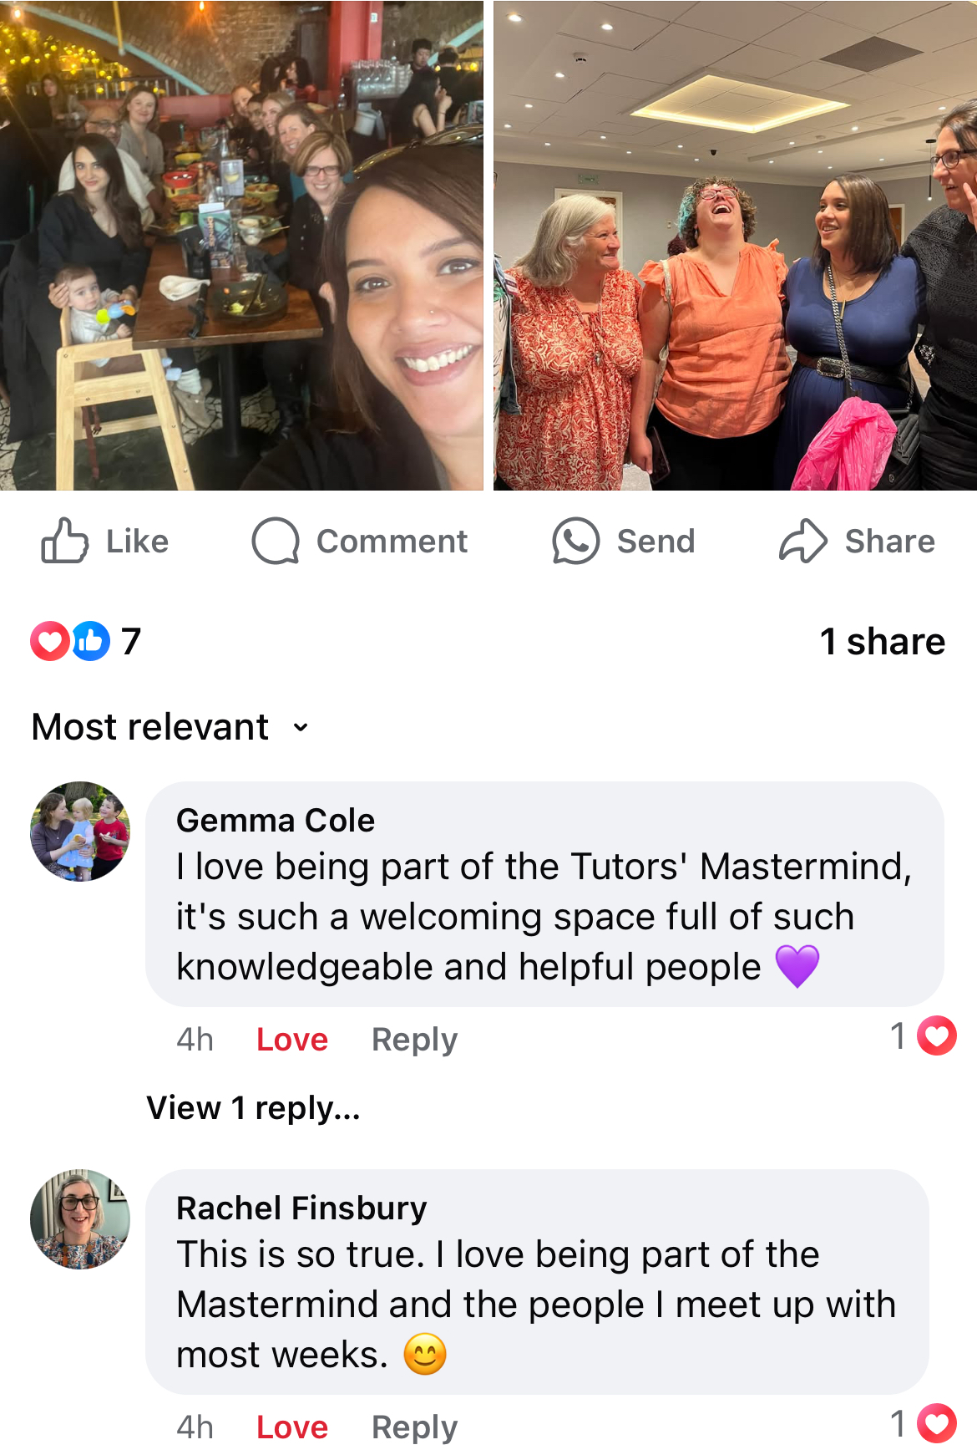This screenshot has width=977, height=1455.
Task: Open Rachel Finsbury's profile picture
Action: pos(80,1219)
